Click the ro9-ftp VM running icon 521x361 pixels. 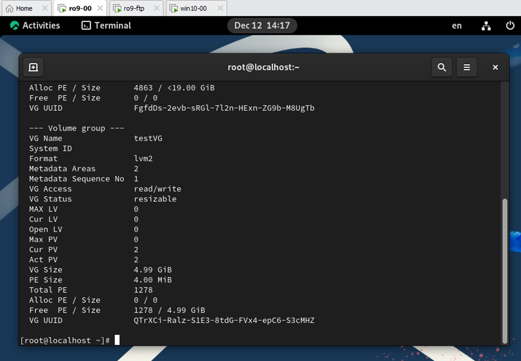pyautogui.click(x=117, y=8)
